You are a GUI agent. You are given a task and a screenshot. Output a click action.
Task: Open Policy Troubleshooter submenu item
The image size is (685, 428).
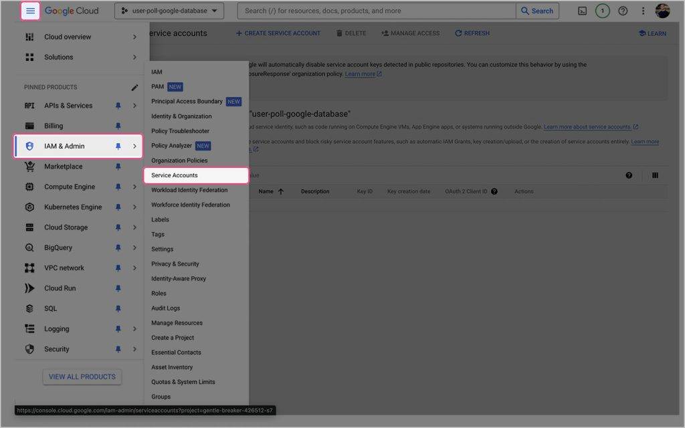click(x=180, y=131)
